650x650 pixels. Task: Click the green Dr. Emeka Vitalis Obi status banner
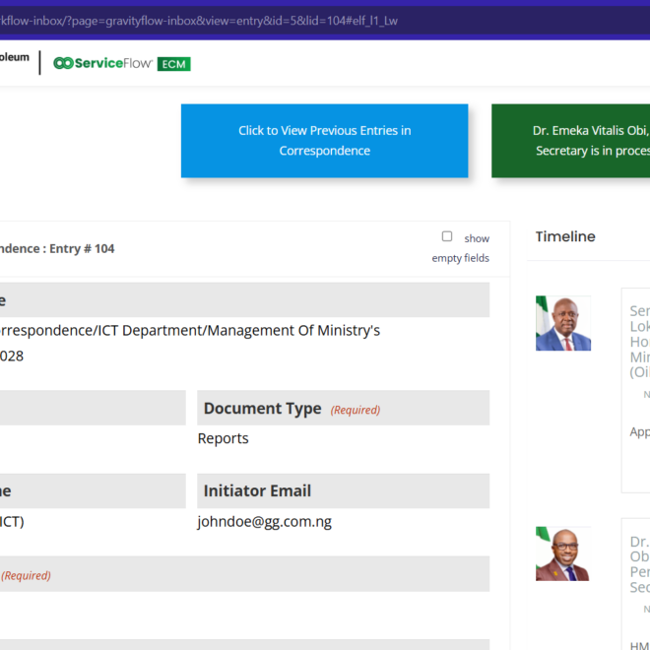[x=571, y=141]
